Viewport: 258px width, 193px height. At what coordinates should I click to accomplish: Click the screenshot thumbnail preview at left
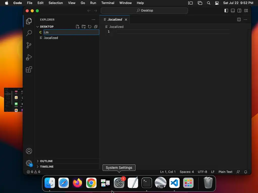(13, 100)
